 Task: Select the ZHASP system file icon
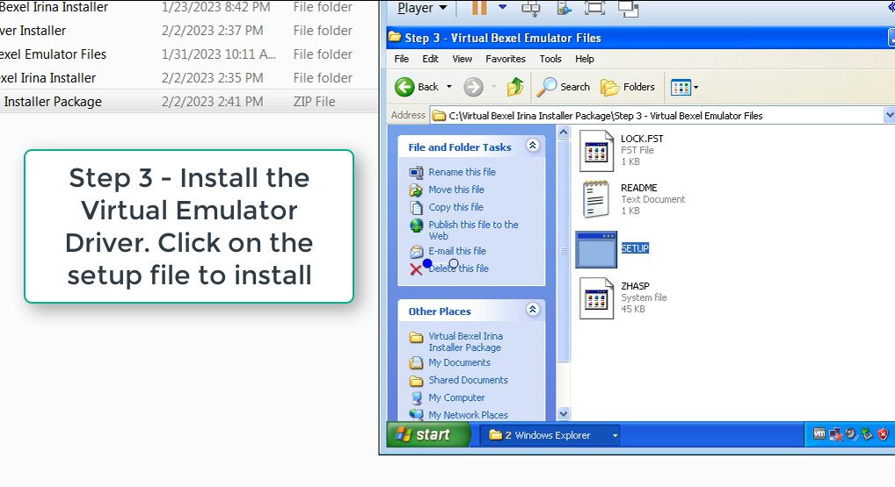pos(596,297)
